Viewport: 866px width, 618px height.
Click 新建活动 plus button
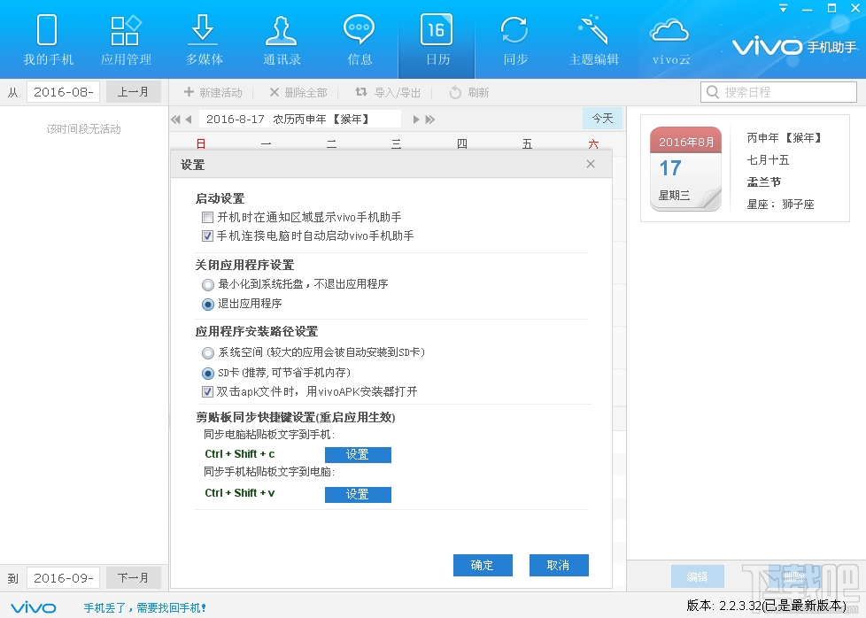pyautogui.click(x=213, y=92)
